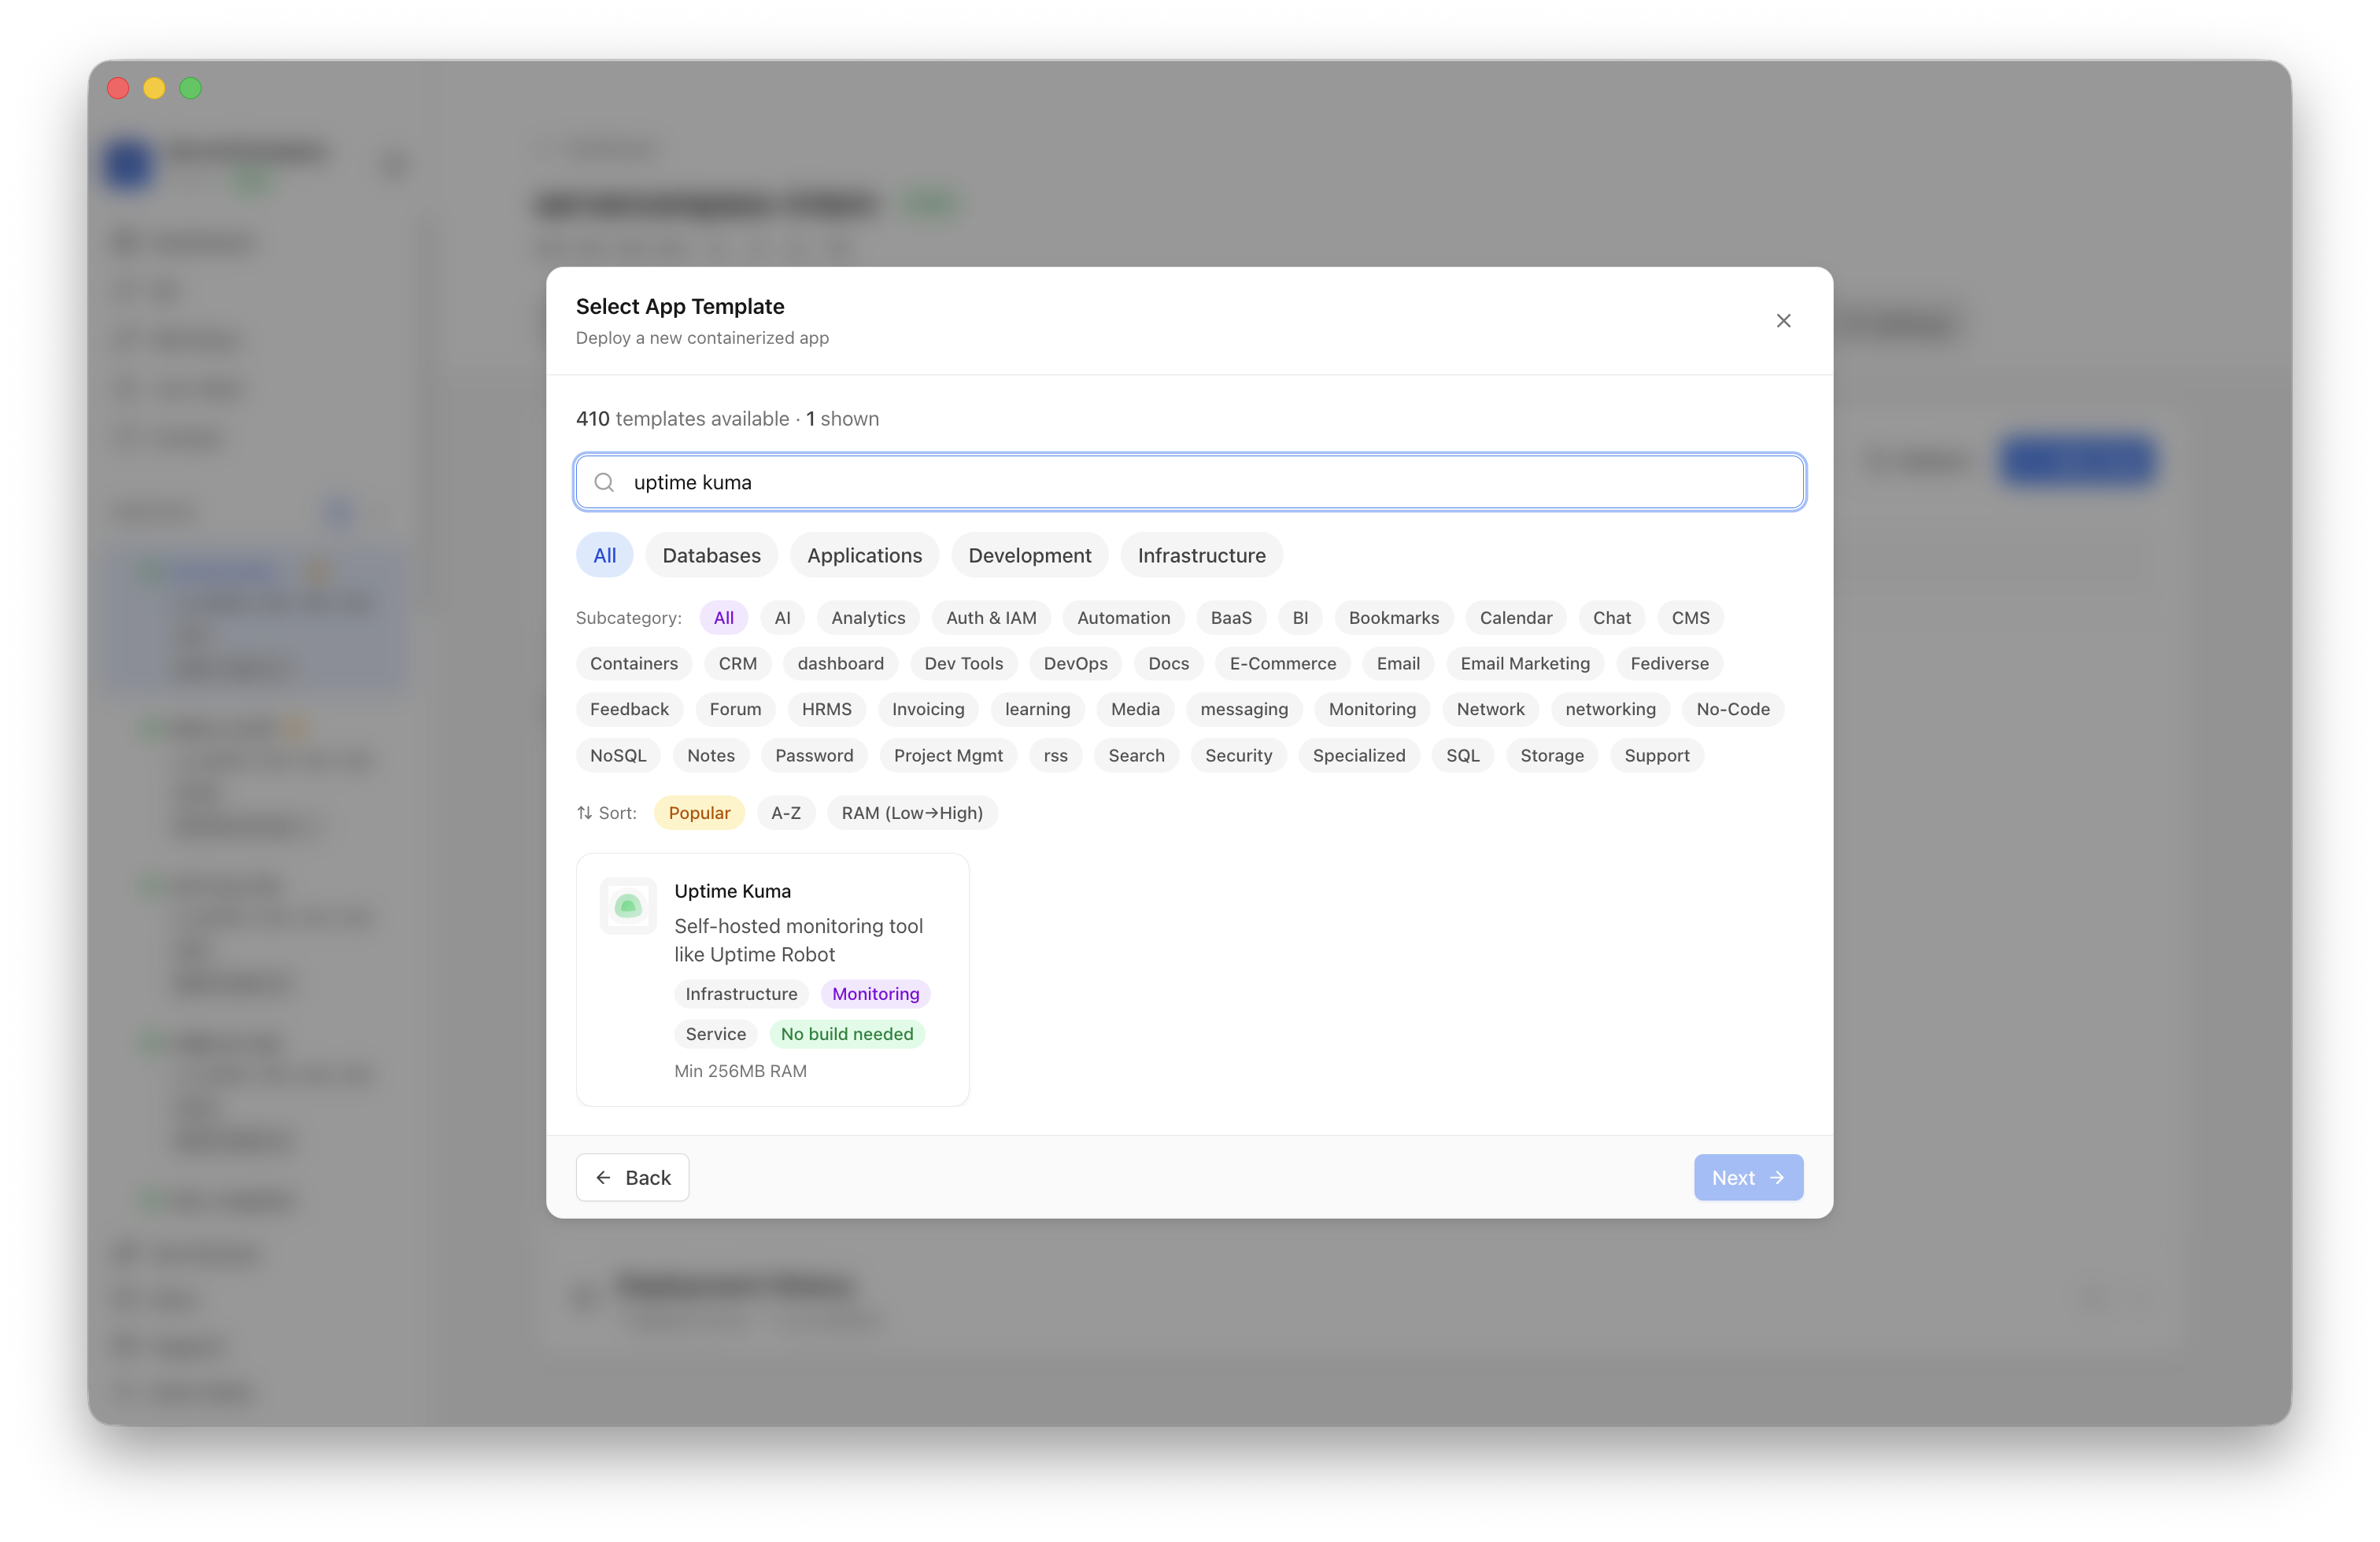The image size is (2380, 1542).
Task: Select the Uptime Kuma template title
Action: tap(732, 891)
